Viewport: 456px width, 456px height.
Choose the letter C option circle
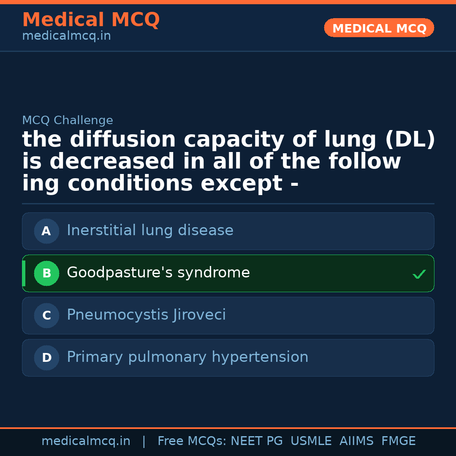click(x=46, y=315)
